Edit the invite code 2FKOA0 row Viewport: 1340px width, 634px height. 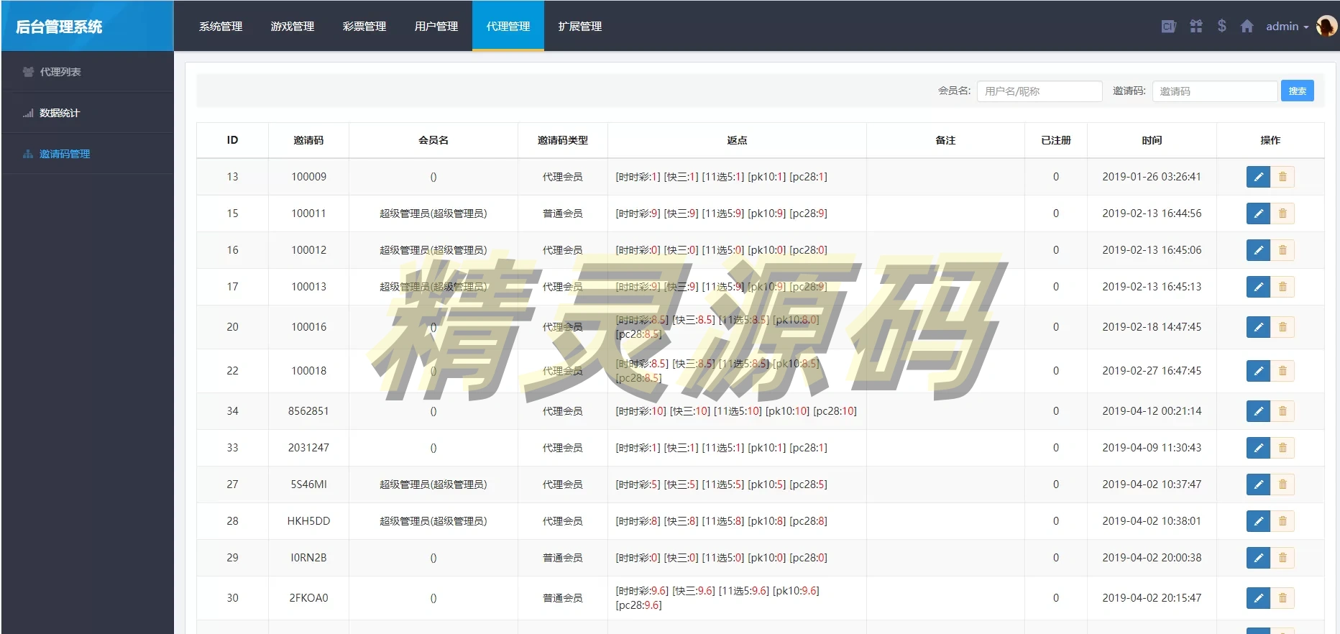1258,598
